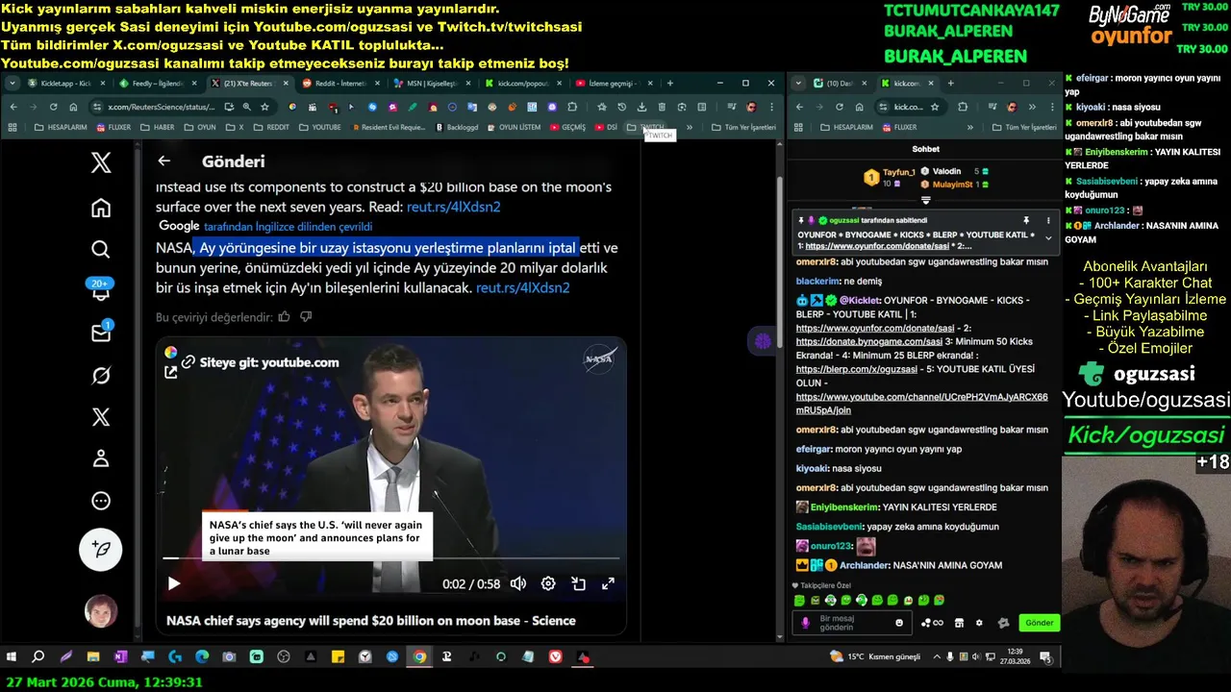Click Bir mesaj gönderin chat input

coord(853,623)
